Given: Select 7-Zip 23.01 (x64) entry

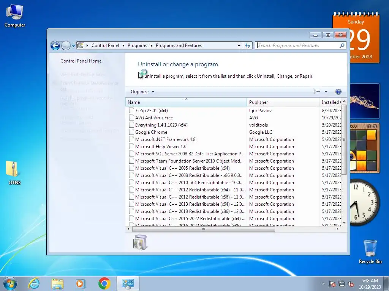Looking at the screenshot, I should 151,111.
